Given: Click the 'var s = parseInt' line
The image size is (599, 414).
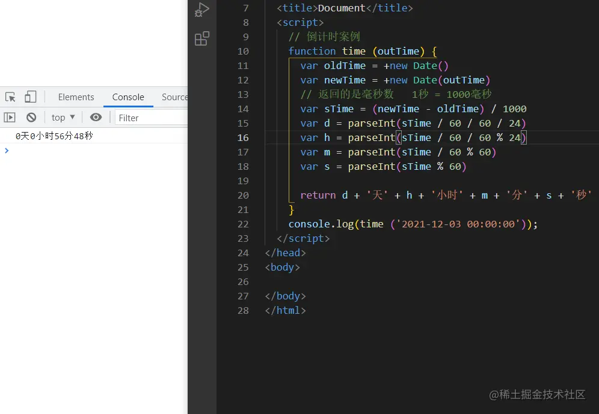Looking at the screenshot, I should pos(383,167).
